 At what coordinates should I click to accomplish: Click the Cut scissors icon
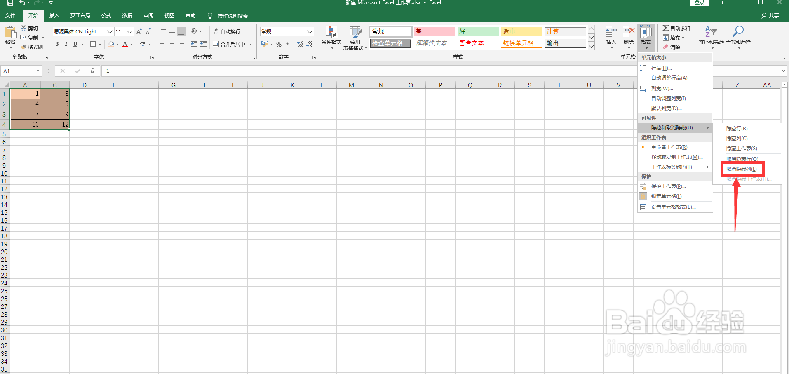tap(23, 28)
